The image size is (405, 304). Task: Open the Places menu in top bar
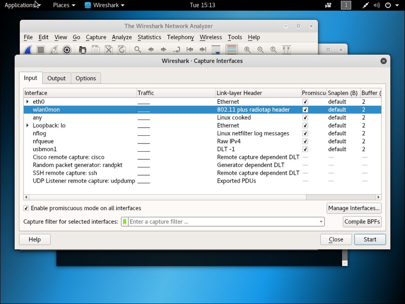click(x=64, y=5)
